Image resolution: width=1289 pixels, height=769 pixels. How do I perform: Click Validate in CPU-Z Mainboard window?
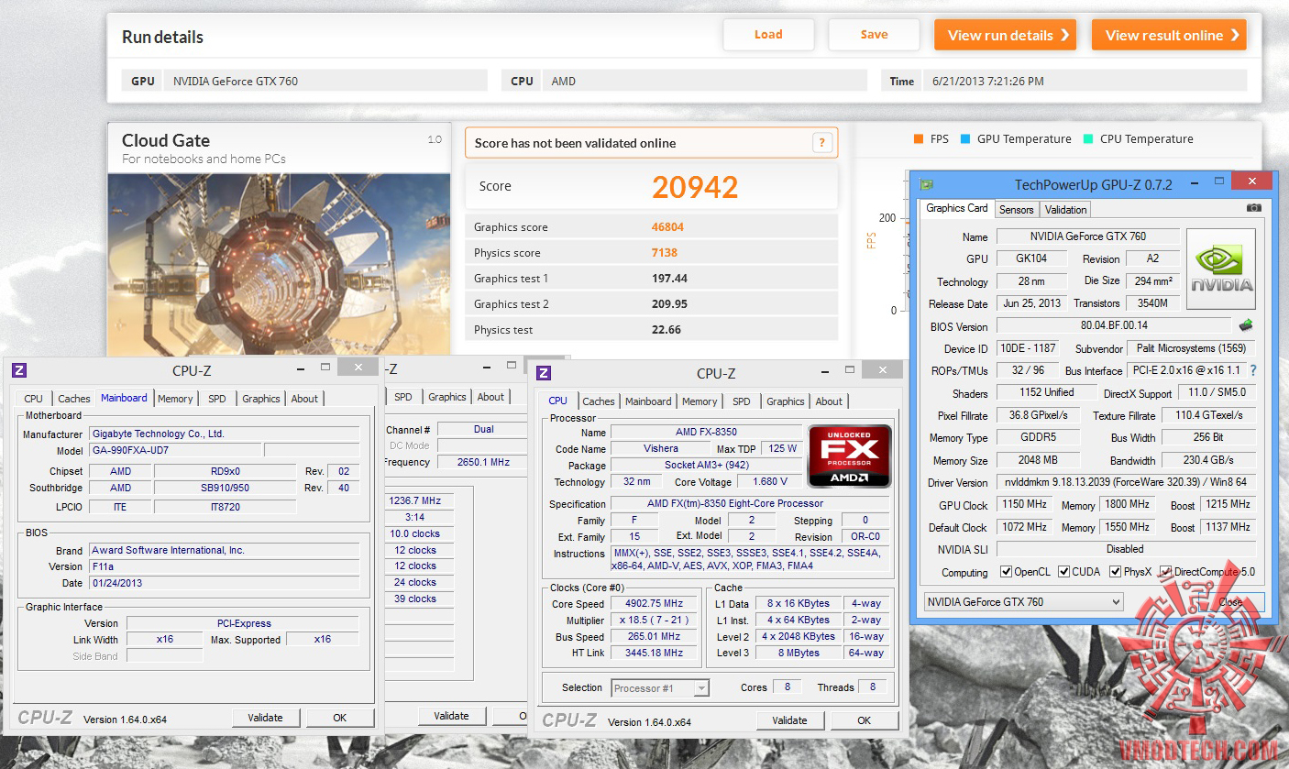[x=266, y=718]
